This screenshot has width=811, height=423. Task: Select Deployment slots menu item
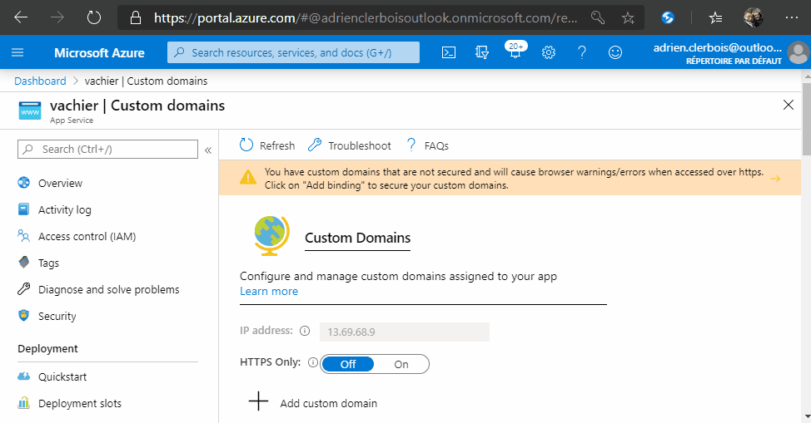click(79, 403)
